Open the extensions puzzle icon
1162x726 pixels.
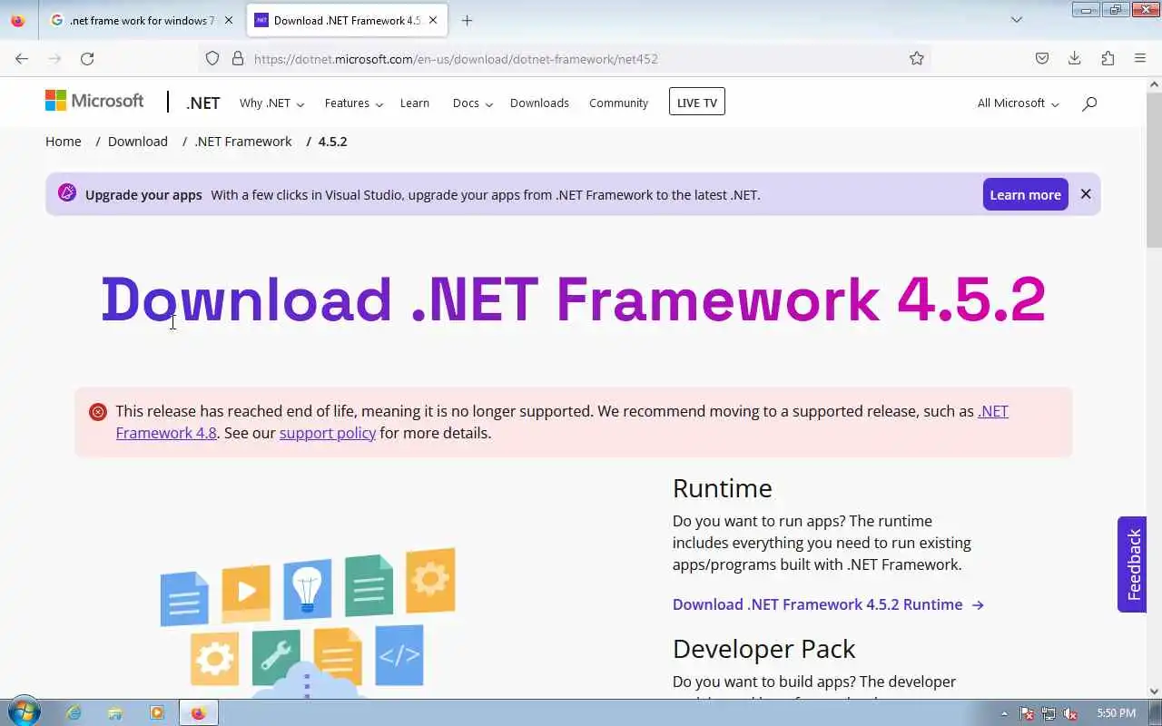(1108, 58)
